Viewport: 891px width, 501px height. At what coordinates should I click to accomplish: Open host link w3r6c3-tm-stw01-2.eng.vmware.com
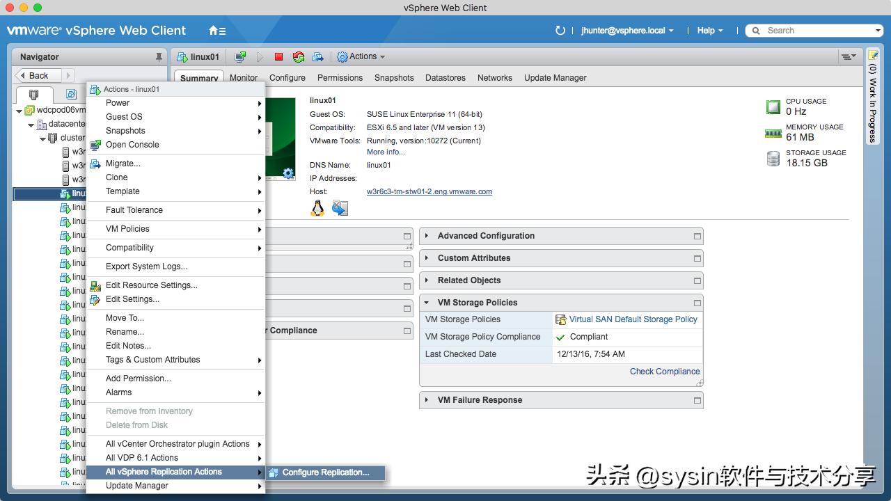(429, 191)
